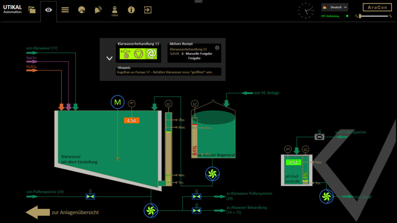The width and height of the screenshot is (397, 223).
Task: Open the alarm statistics chart icon
Action: [x=81, y=10]
